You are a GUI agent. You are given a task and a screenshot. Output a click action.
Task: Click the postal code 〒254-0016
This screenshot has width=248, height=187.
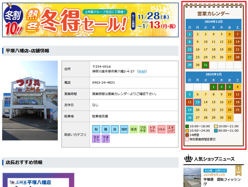(102, 67)
